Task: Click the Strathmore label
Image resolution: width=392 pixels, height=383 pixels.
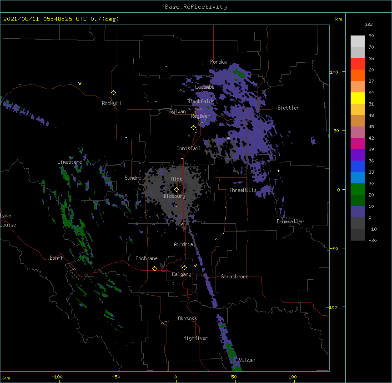Action: tap(235, 277)
